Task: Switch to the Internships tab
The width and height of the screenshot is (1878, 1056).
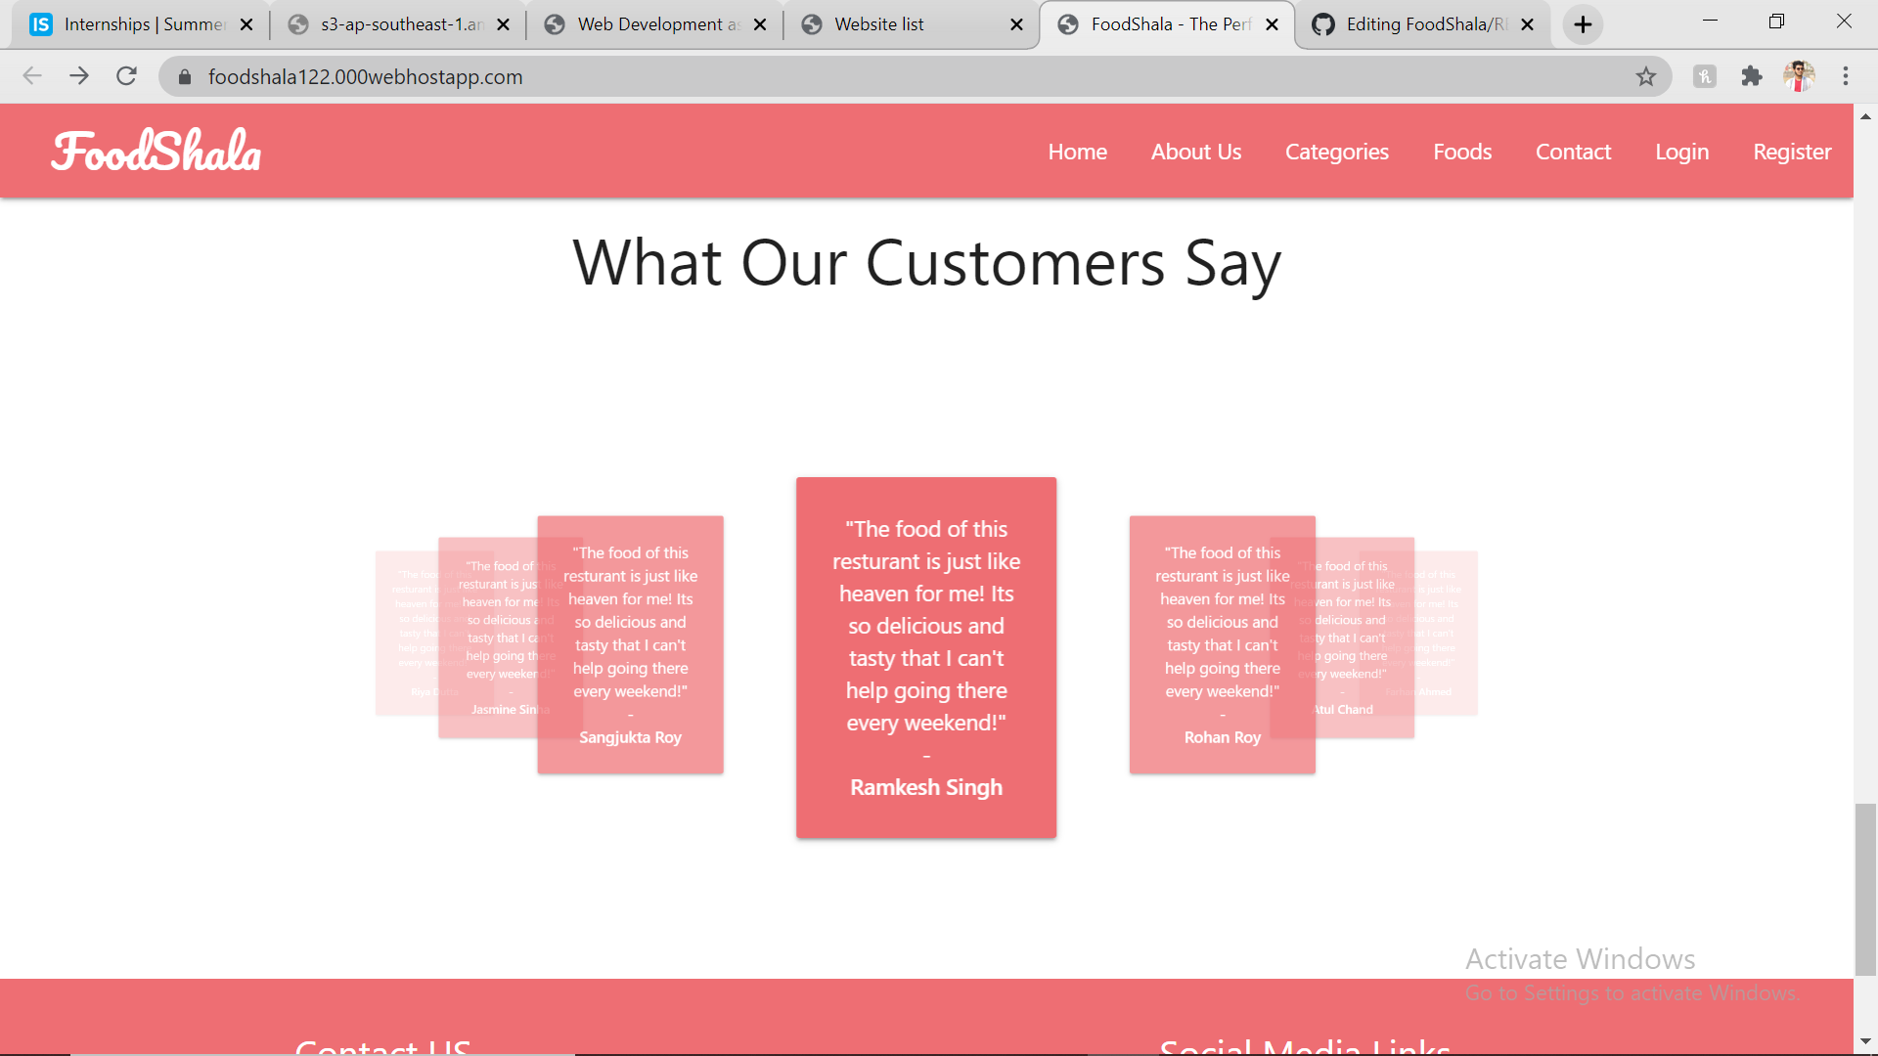Action: click(x=127, y=24)
